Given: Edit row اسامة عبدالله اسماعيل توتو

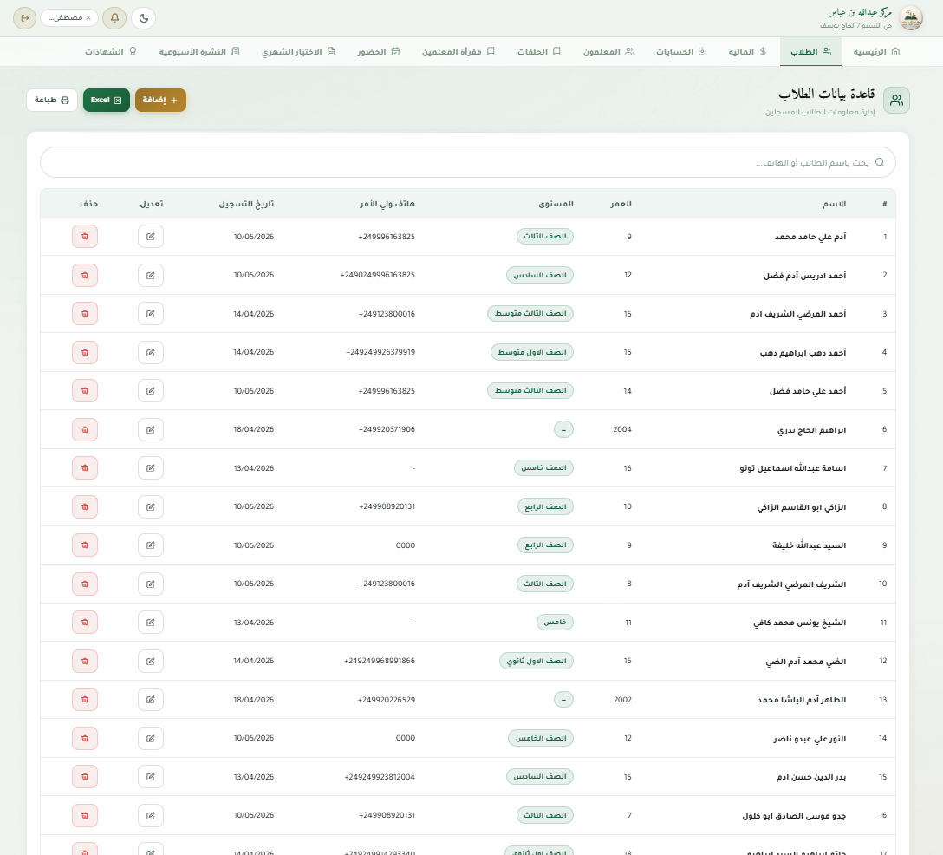Looking at the screenshot, I should 150,468.
